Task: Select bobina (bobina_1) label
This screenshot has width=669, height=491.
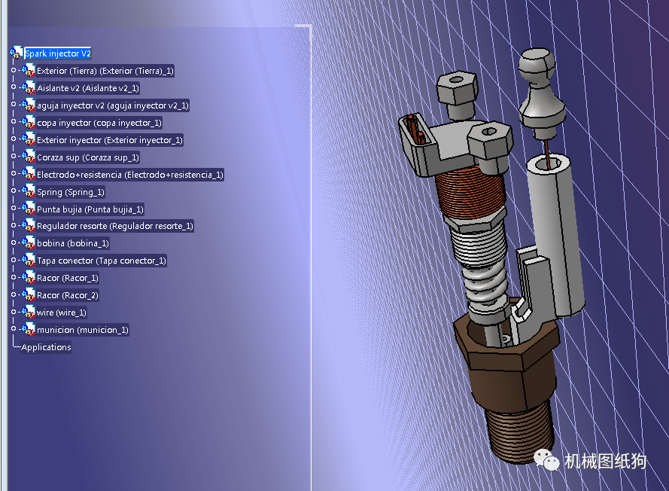Action: [x=73, y=243]
